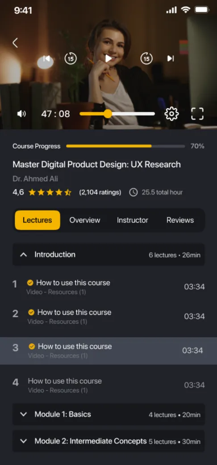Click completed checkmark on lecture 3
This screenshot has height=465, width=217.
(32, 347)
